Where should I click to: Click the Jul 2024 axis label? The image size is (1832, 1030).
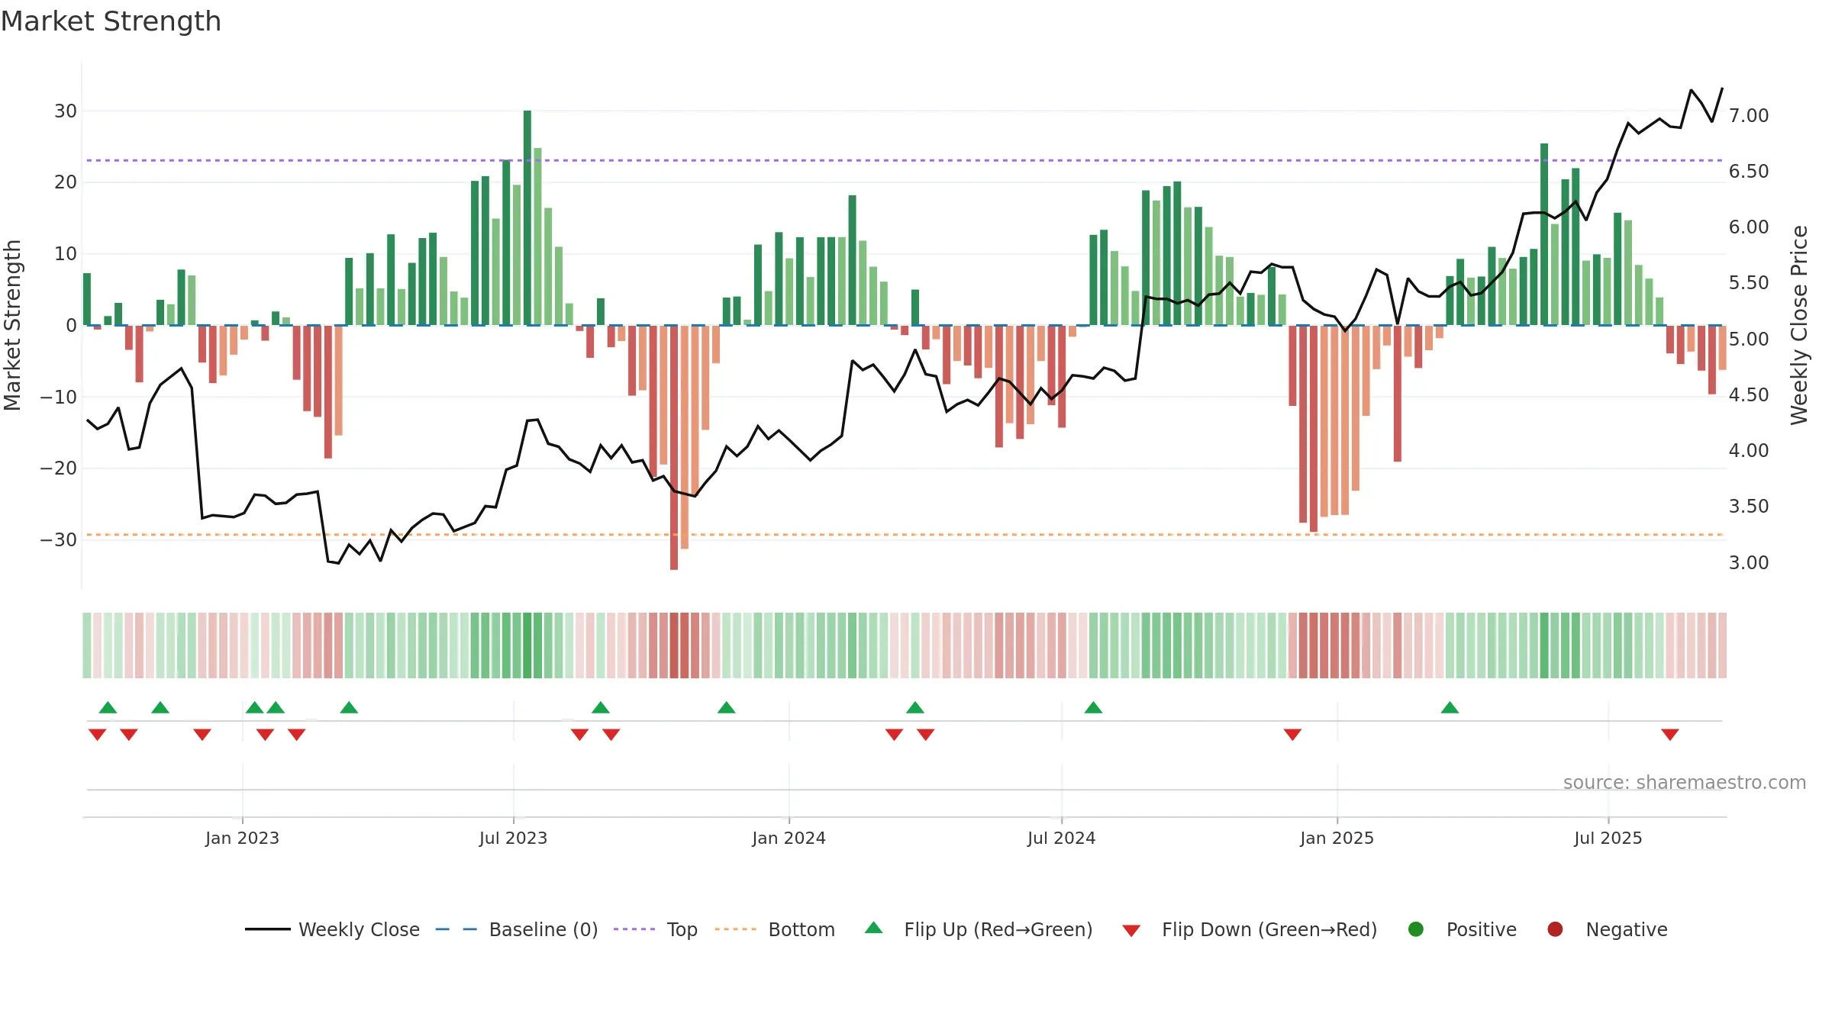(x=1061, y=838)
